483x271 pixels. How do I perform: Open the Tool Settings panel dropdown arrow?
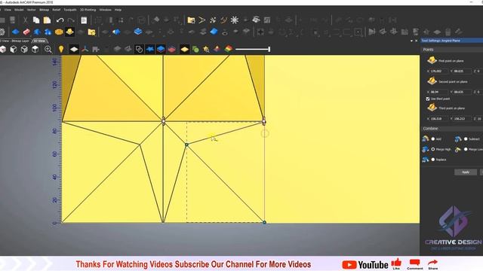412,41
